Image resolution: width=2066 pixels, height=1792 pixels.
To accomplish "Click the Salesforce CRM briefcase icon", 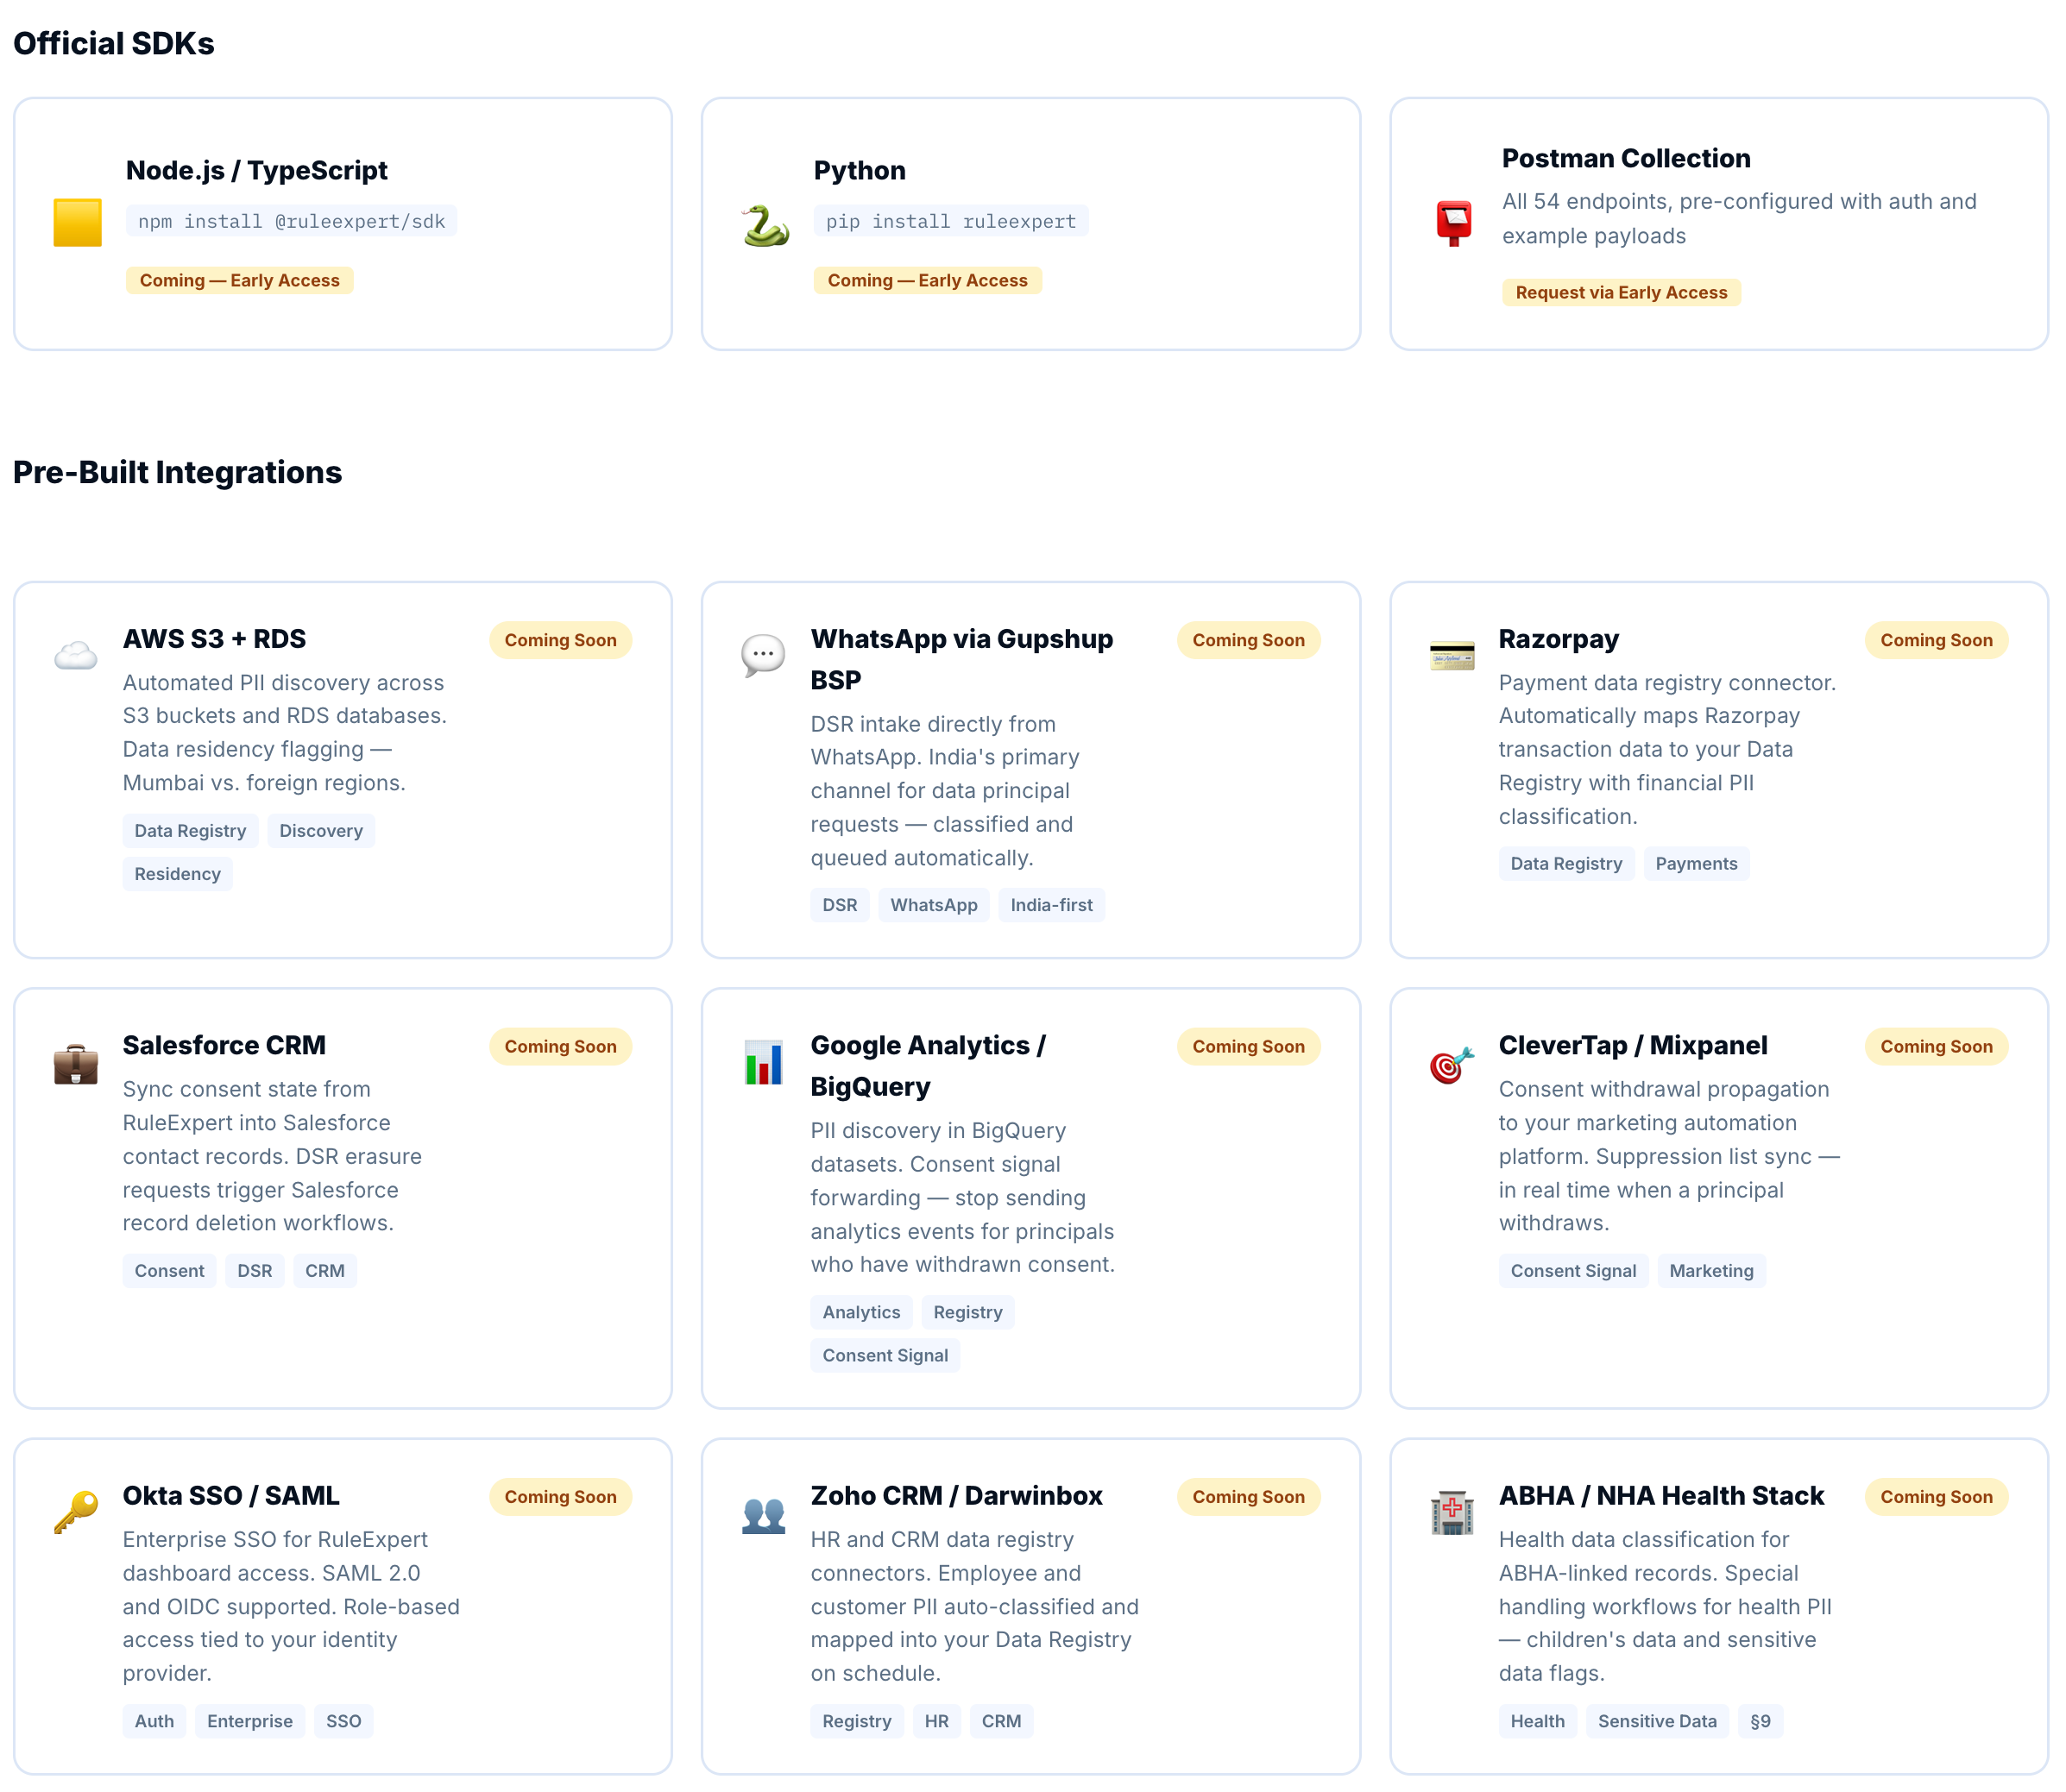I will tap(76, 1064).
